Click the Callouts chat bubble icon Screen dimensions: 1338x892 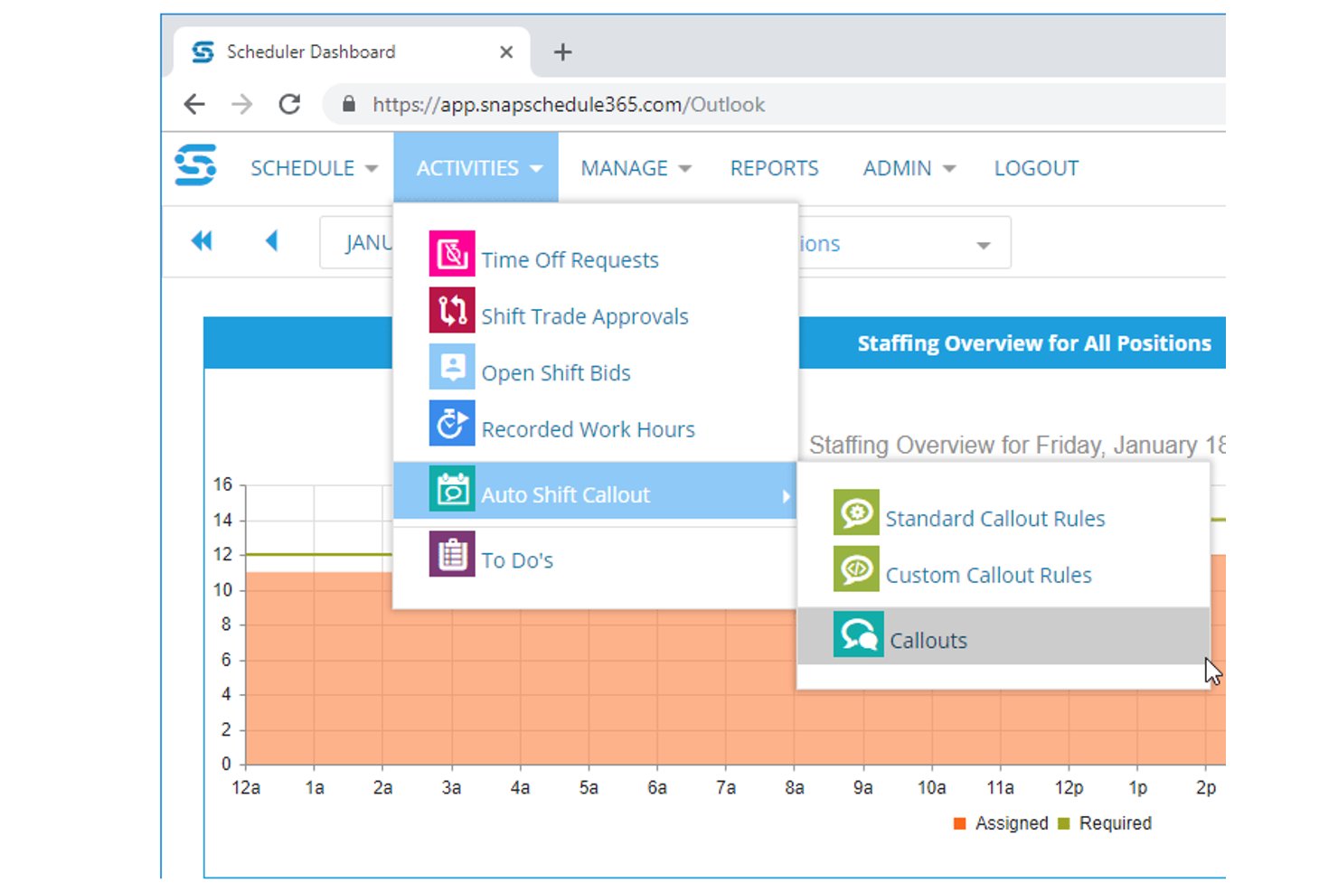858,634
